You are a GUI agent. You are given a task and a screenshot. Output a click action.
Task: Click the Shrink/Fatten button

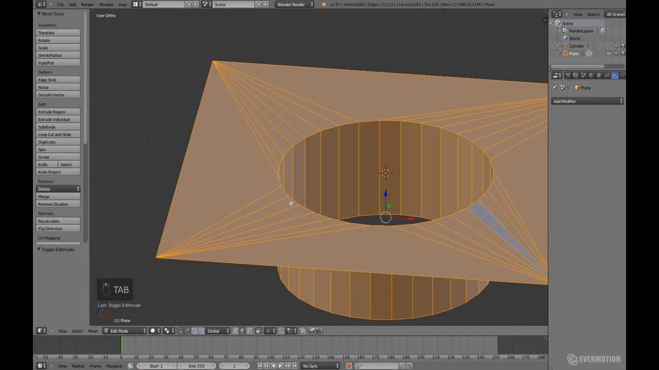[58, 55]
